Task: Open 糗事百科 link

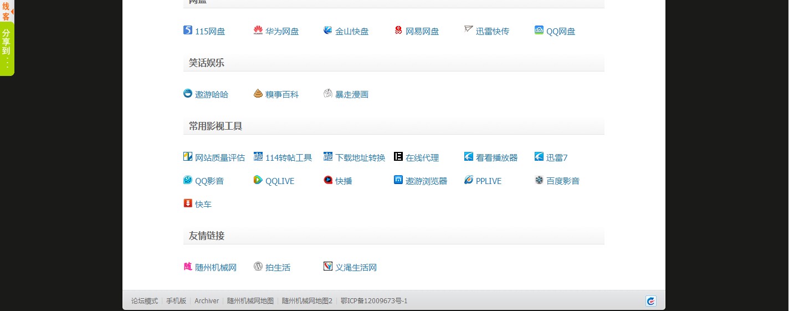Action: 282,95
